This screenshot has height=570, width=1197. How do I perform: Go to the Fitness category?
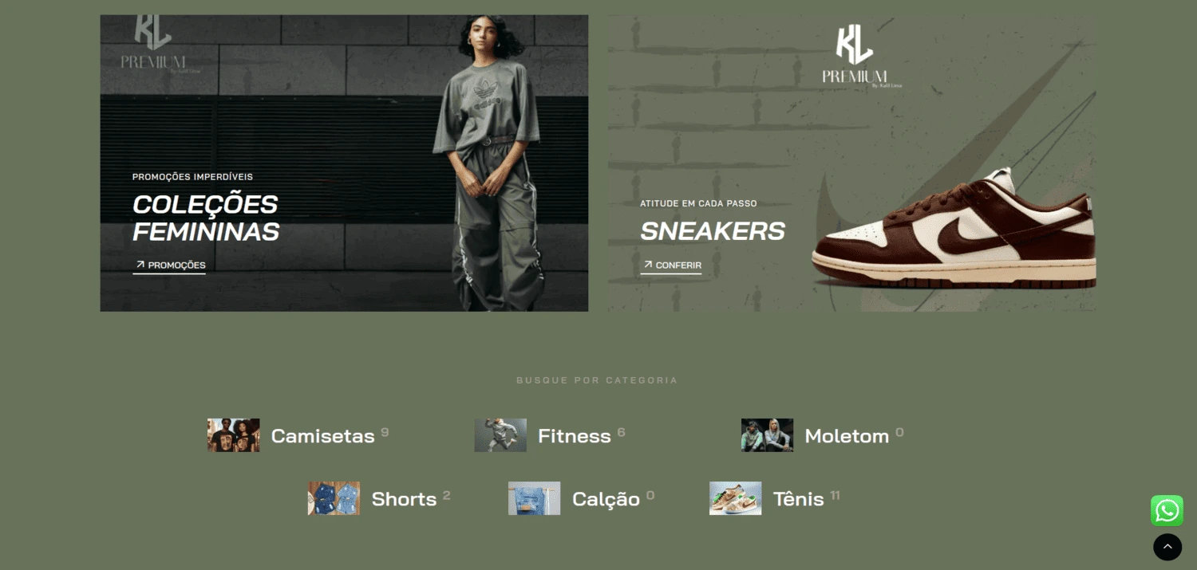(575, 436)
